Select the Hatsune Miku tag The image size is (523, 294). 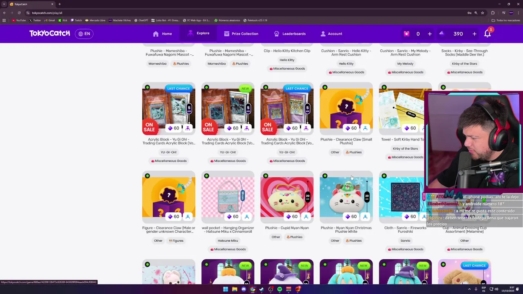coord(228,241)
